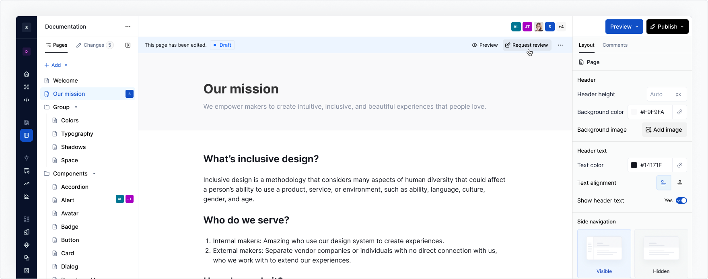
Task: Choose Hidden side navigation option
Action: click(x=661, y=254)
